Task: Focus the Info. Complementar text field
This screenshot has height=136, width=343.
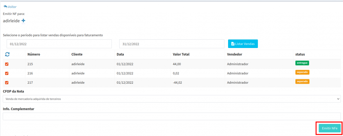Action: [171, 116]
